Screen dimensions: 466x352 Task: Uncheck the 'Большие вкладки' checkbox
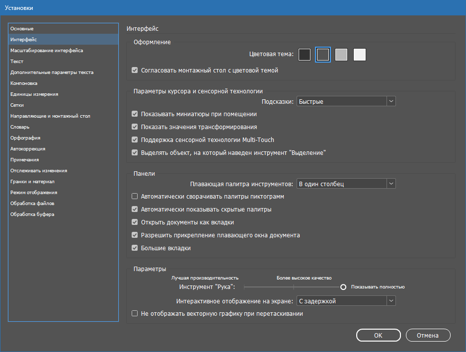135,248
